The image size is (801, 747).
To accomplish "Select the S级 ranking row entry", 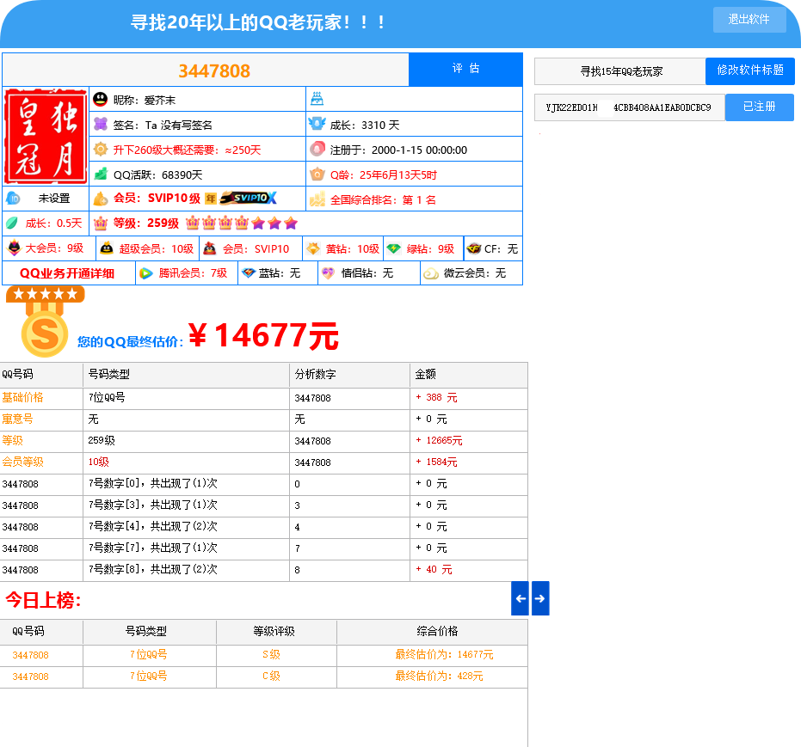I will (271, 655).
